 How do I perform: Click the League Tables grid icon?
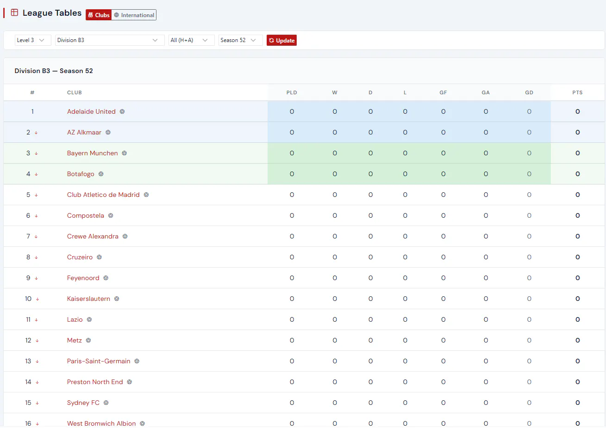click(x=14, y=13)
